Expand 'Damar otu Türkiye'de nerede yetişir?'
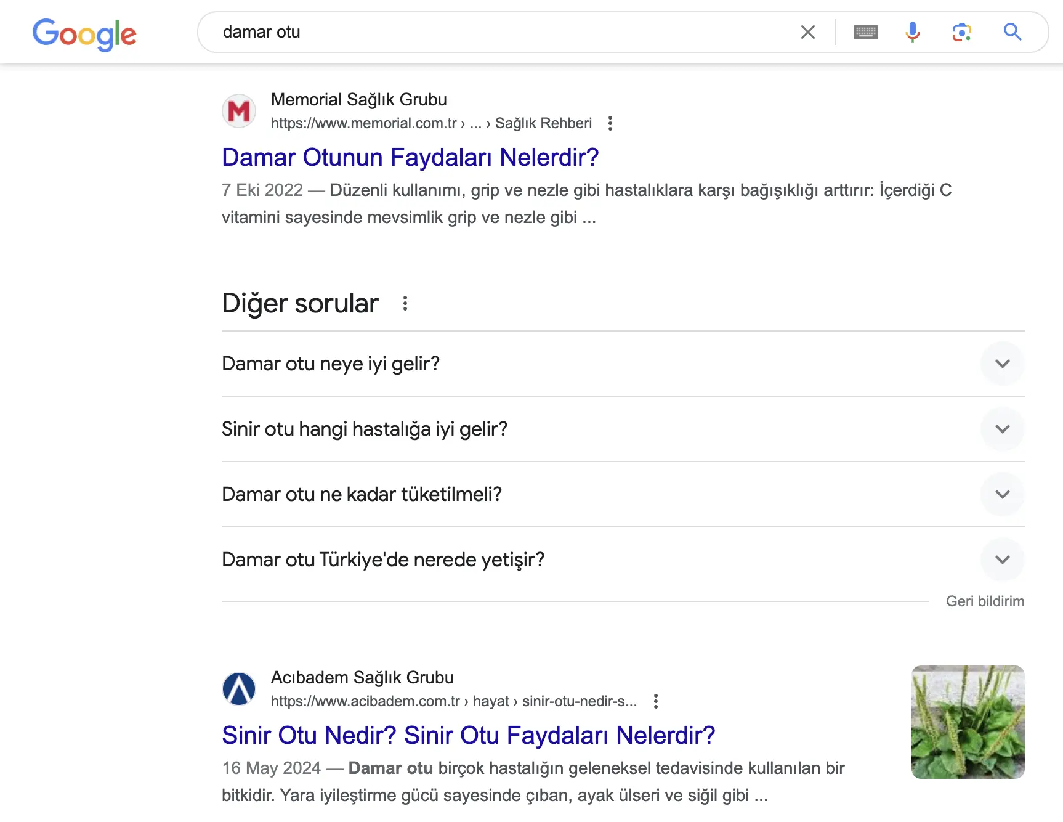Viewport: 1063px width, 822px height. [x=623, y=560]
